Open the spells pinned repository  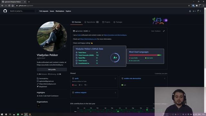pos(77,78)
